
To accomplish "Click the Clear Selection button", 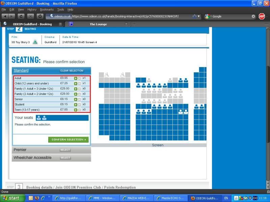I will (x=72, y=71).
